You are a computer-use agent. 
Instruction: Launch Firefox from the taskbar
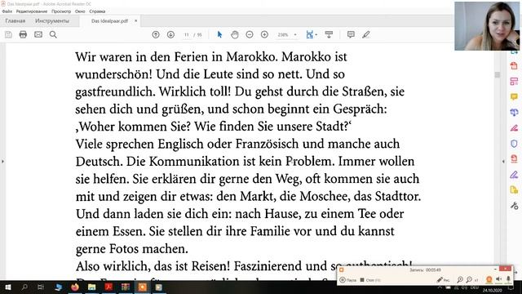point(75,287)
